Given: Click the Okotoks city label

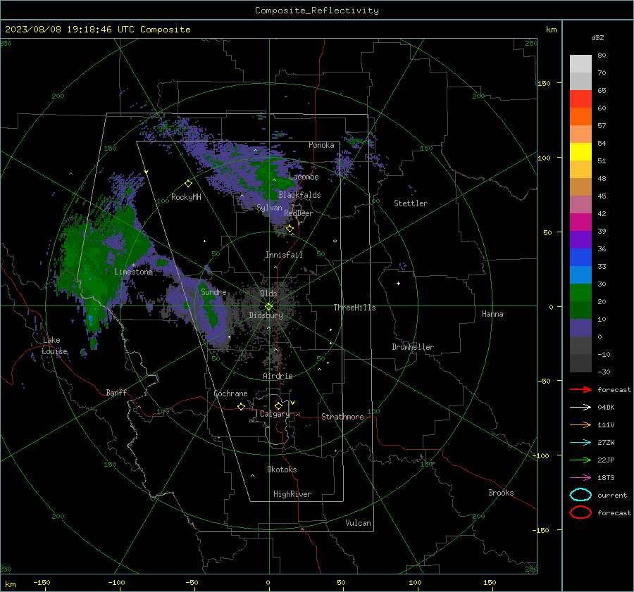Looking at the screenshot, I should tap(282, 470).
